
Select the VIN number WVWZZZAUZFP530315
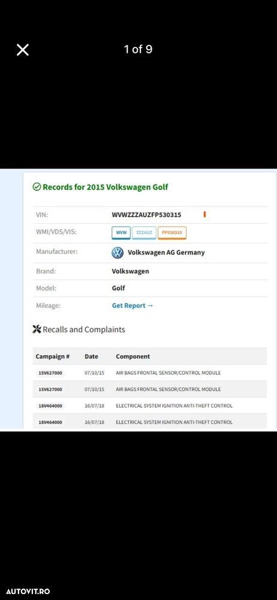(146, 215)
